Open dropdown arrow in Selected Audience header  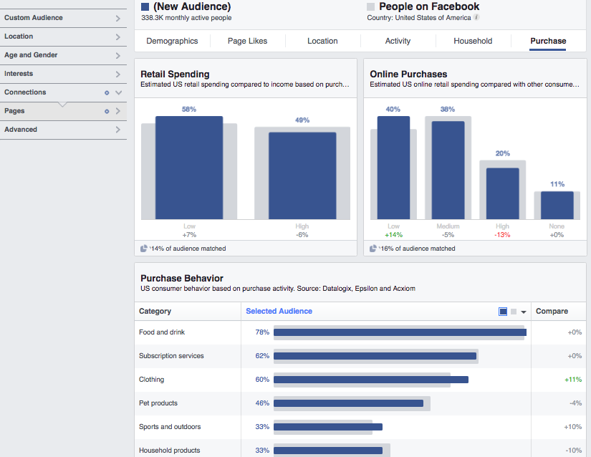[524, 312]
